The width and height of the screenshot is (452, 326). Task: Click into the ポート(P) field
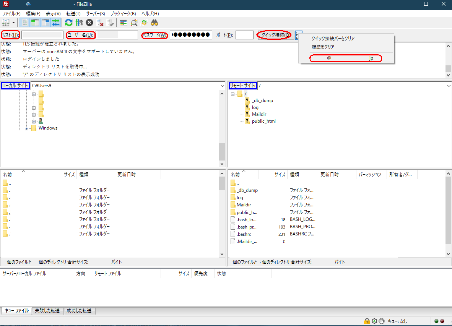click(244, 35)
